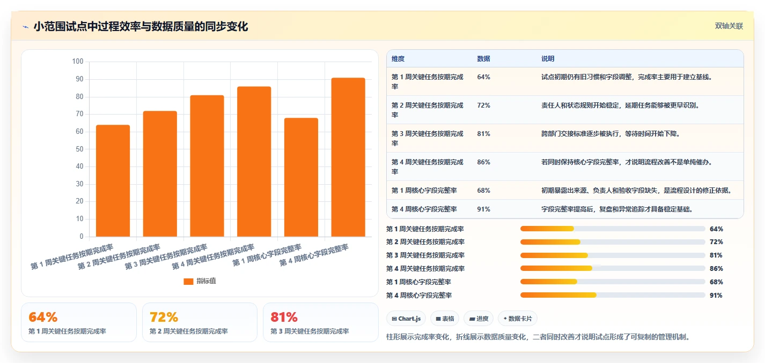Viewport: 765px width, 363px height.
Task: Click the 91% value in the table
Action: click(483, 209)
